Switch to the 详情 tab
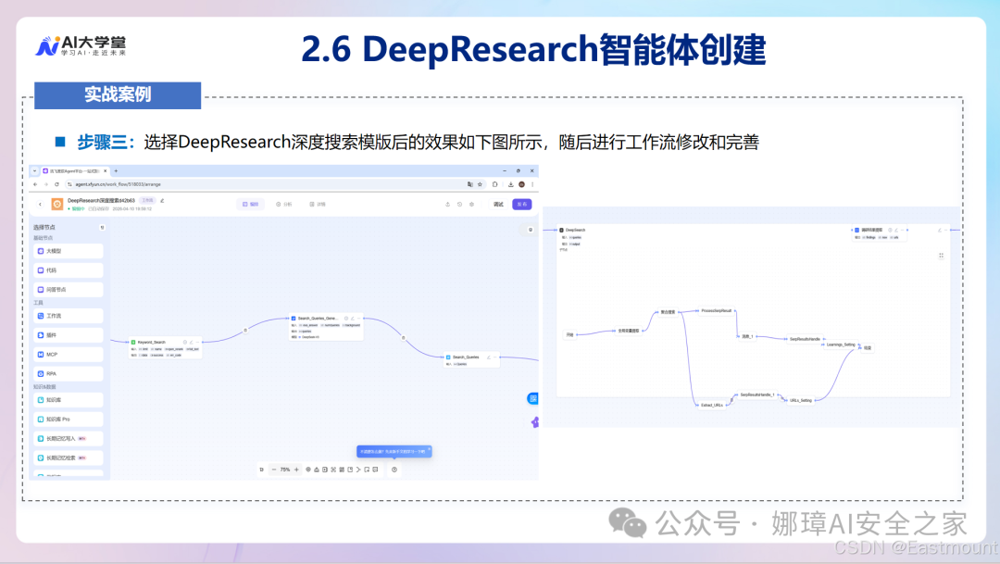This screenshot has height=564, width=1000. pos(318,204)
